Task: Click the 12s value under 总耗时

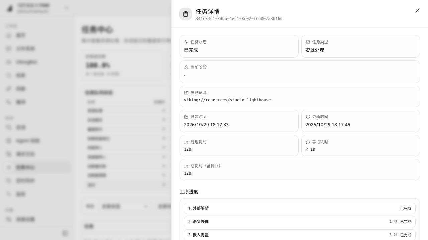Action: [x=188, y=173]
